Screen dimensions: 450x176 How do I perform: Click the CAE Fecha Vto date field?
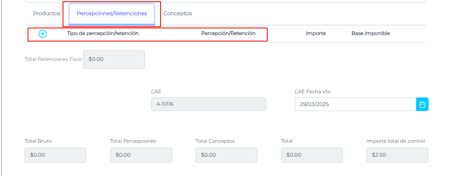[355, 104]
